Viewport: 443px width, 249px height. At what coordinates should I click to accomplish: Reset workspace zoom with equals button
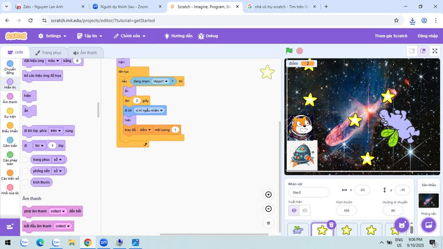point(269,223)
